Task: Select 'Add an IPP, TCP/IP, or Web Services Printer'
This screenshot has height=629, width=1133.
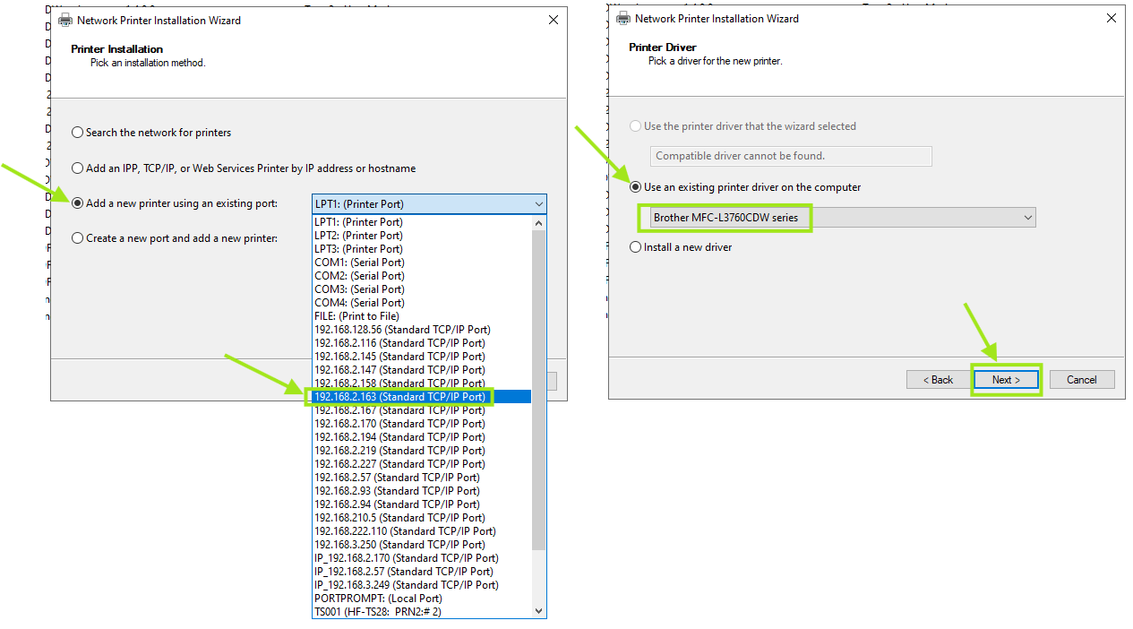Action: [78, 168]
